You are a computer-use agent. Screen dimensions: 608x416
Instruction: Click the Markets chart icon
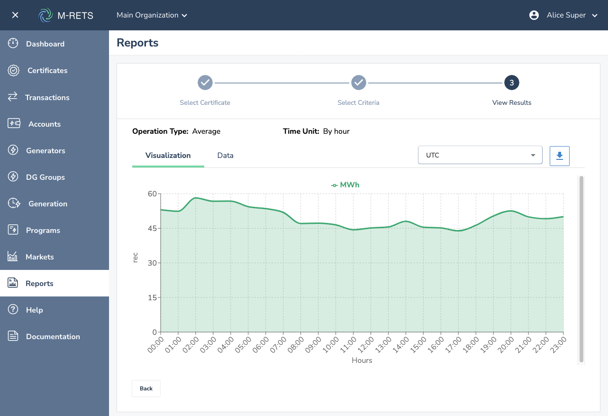[x=13, y=257]
